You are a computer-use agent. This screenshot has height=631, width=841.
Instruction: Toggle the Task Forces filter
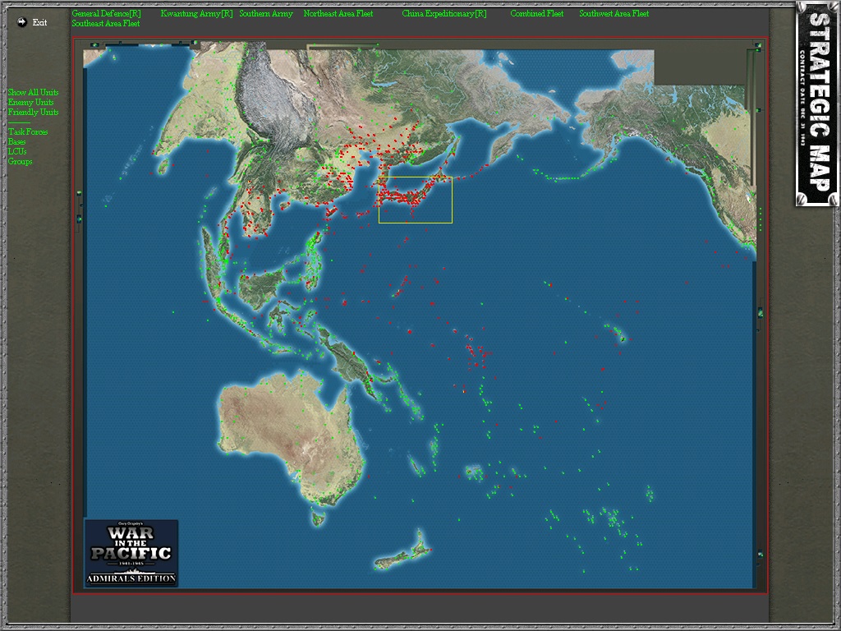27,131
